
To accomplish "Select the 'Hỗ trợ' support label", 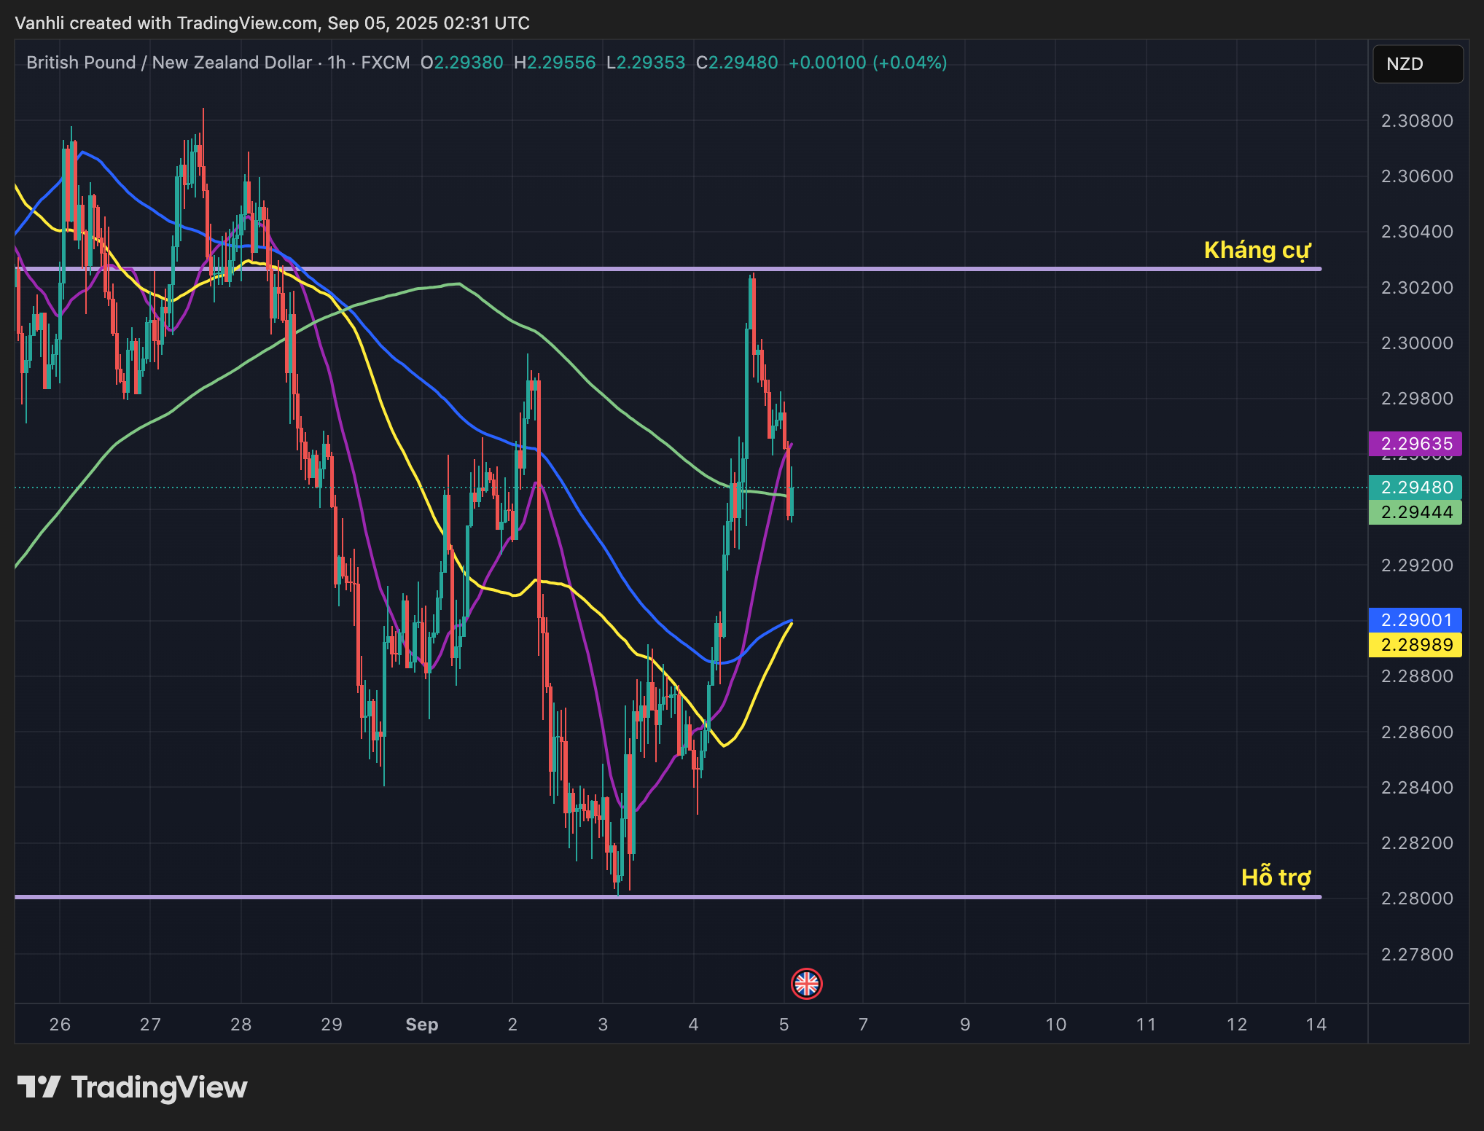I will [1276, 877].
